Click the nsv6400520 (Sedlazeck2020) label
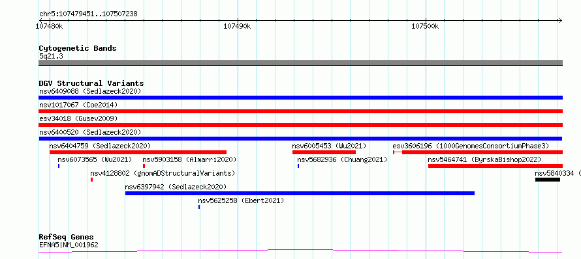 [90, 132]
